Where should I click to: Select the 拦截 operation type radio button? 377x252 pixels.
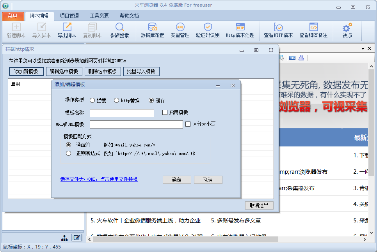(x=92, y=100)
